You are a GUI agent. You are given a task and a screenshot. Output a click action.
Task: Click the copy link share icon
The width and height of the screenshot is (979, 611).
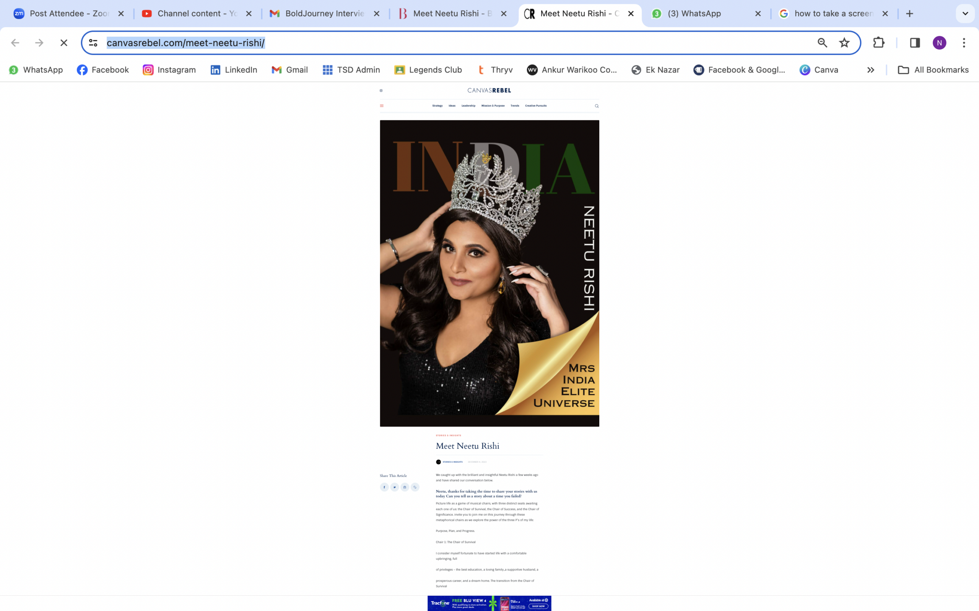coord(415,487)
